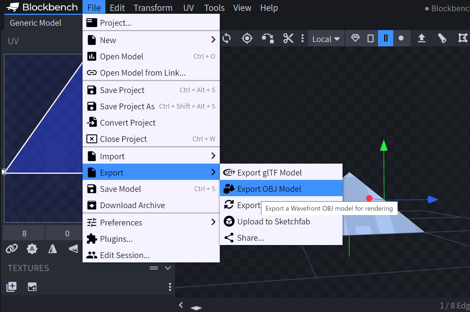Click the Share icon in Export submenu
470x312 pixels.
pos(229,238)
